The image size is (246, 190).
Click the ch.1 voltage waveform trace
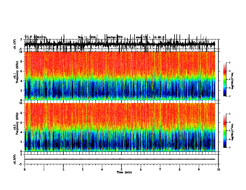pyautogui.click(x=120, y=44)
